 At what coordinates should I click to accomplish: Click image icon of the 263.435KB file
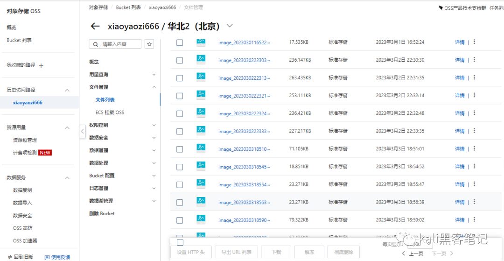click(201, 78)
